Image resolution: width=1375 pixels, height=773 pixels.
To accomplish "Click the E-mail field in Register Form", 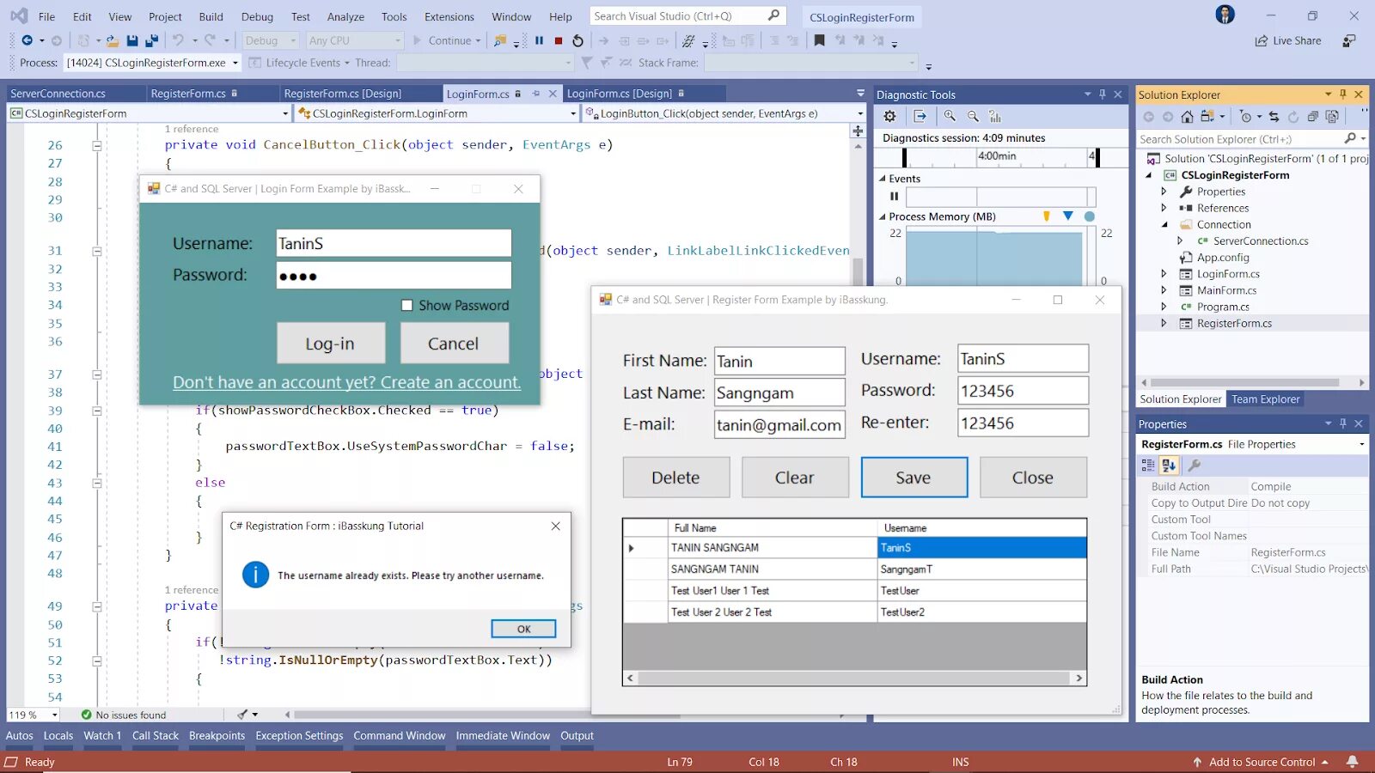I will (779, 424).
